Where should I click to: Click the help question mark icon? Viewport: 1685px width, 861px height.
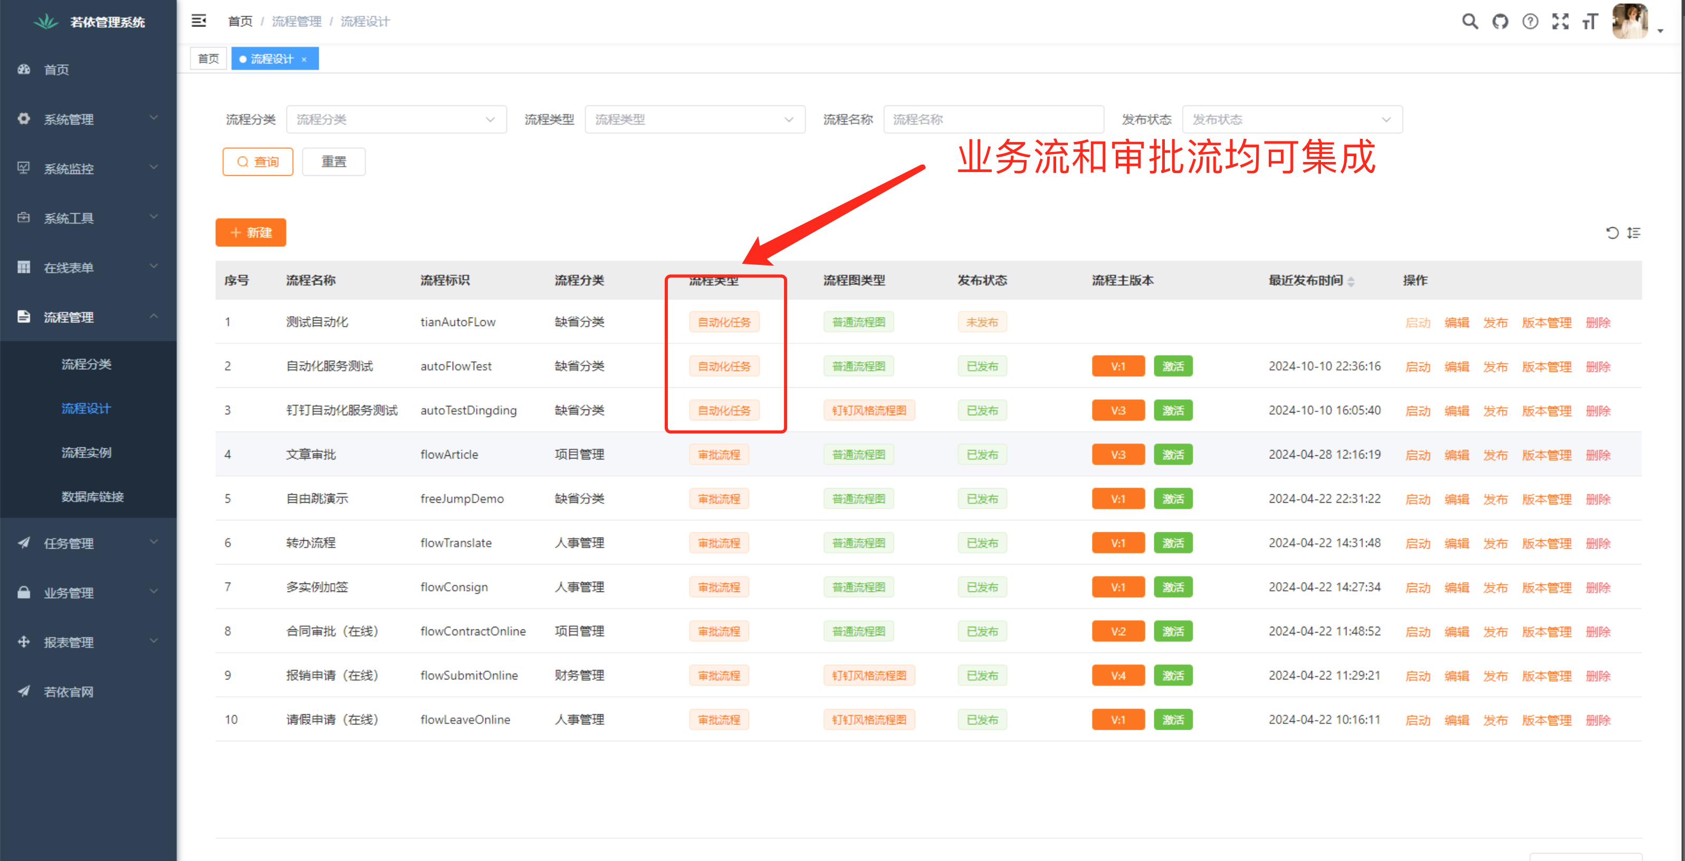coord(1530,22)
